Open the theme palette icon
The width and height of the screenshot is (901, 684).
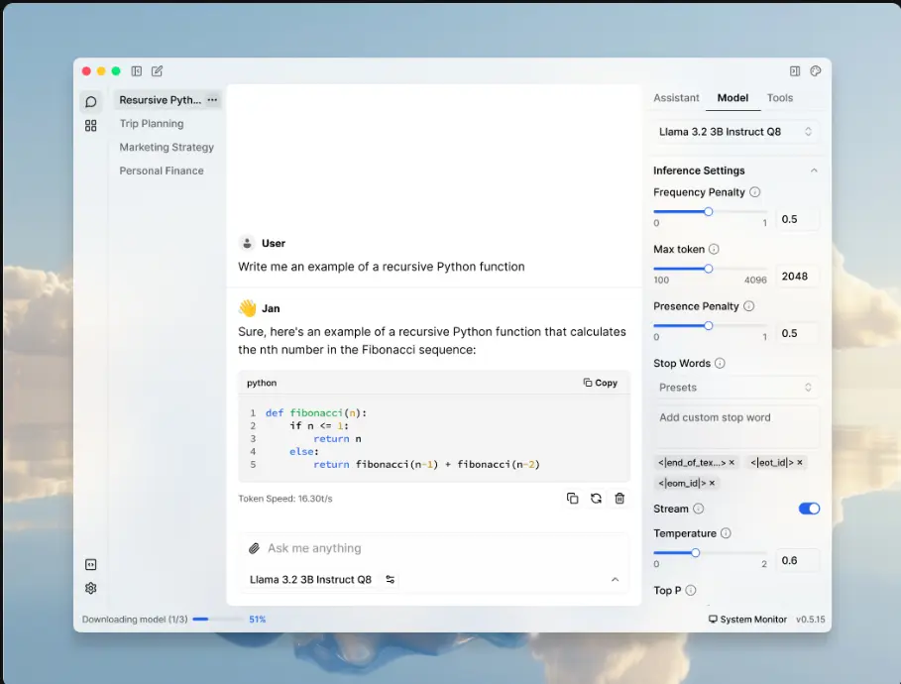pos(816,71)
